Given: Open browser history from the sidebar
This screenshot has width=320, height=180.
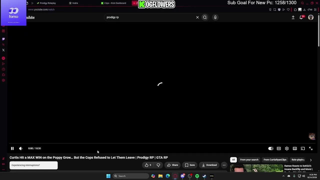Looking at the screenshot, I should pyautogui.click(x=3, y=69).
